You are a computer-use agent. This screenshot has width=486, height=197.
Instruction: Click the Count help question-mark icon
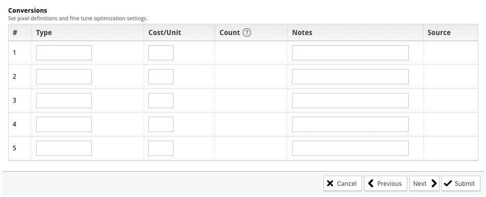tap(247, 32)
